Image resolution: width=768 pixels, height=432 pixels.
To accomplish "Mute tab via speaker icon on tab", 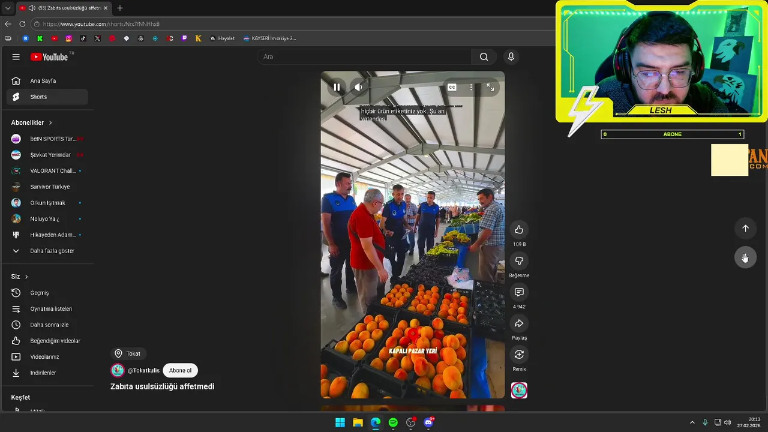I will (31, 8).
